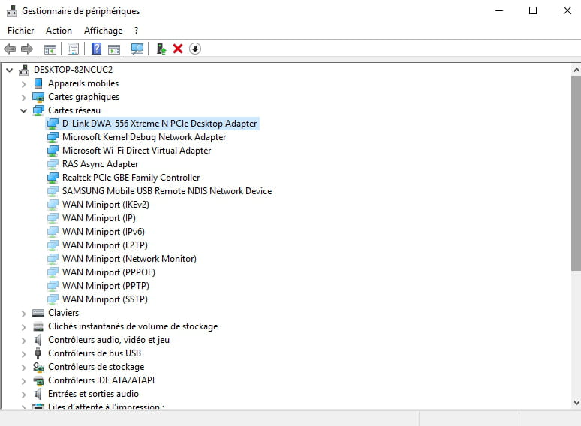Click the Device Manager title bar icon

[x=11, y=10]
